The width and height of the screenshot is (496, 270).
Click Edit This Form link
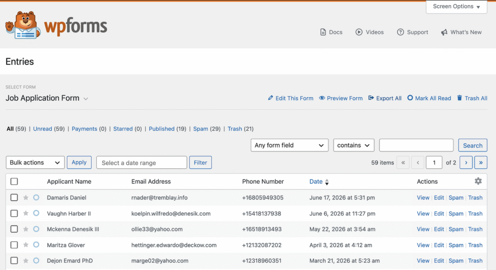click(291, 98)
